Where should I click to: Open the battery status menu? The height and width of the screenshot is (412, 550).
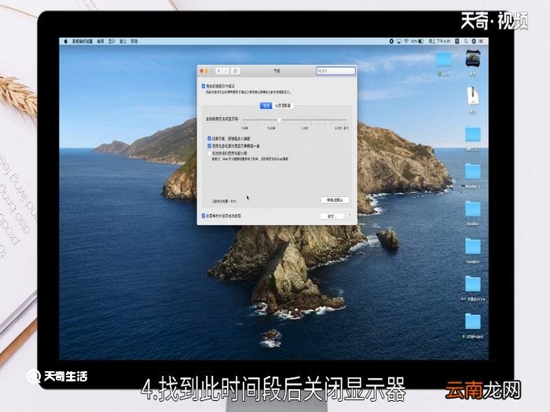(418, 42)
